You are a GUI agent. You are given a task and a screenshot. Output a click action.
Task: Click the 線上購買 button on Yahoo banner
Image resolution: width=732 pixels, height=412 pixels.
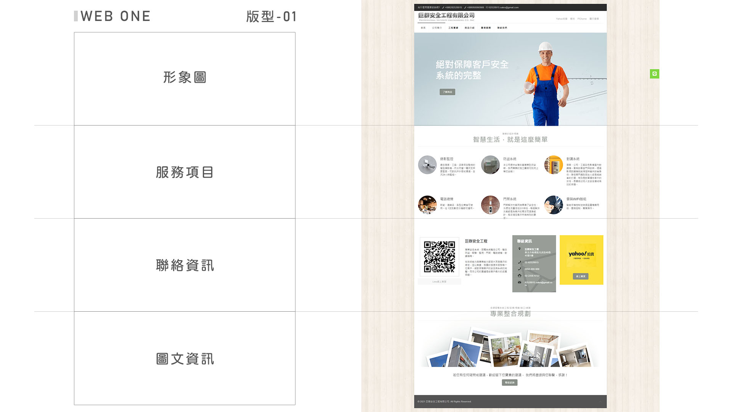(580, 276)
